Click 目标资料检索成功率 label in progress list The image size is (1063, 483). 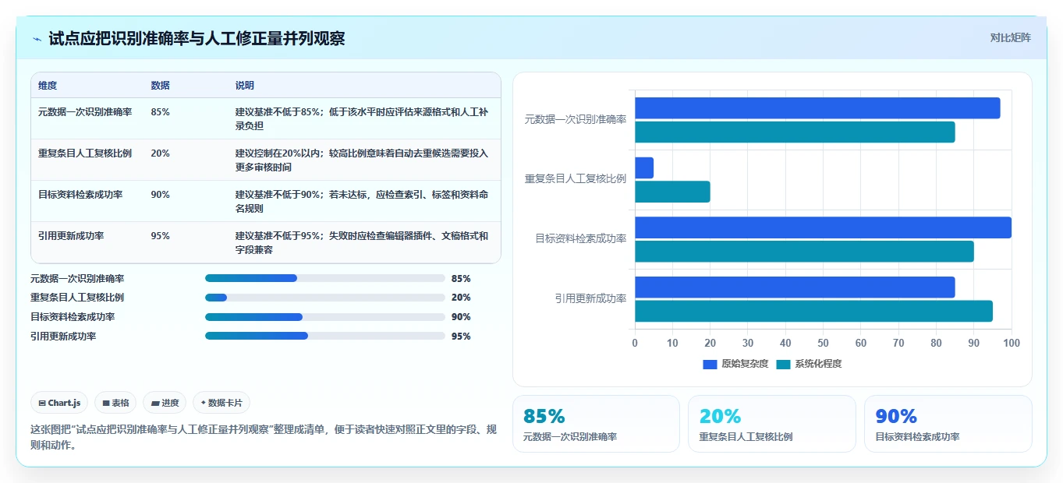pos(73,317)
